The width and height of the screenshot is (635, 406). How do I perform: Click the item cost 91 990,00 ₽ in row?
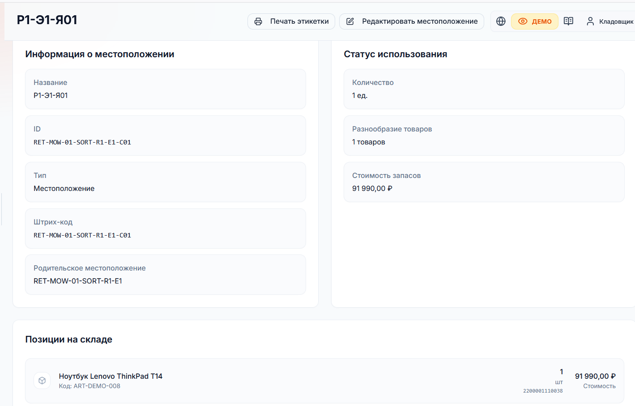(595, 376)
